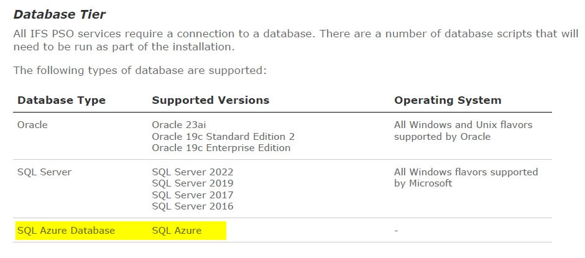Click the Oracle 23ai version entry
585x258 pixels.
click(x=178, y=125)
